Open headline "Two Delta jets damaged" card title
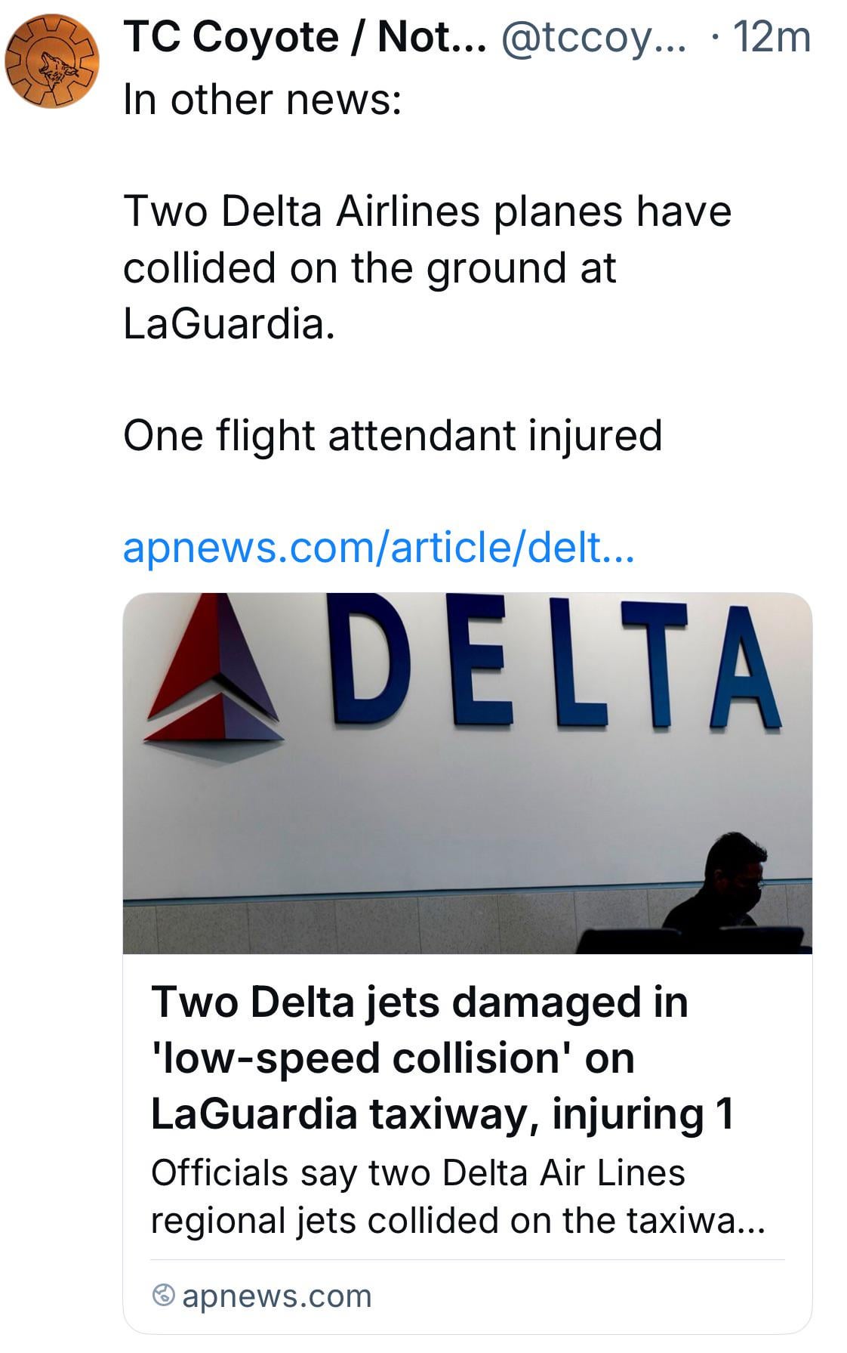 coord(419,1002)
